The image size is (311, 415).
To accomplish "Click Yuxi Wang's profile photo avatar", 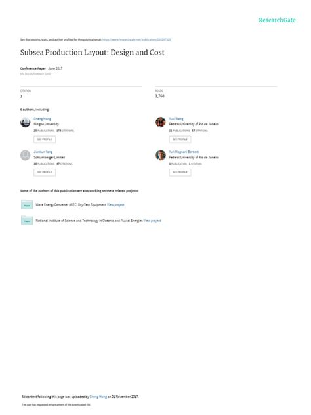I will 161,122.
